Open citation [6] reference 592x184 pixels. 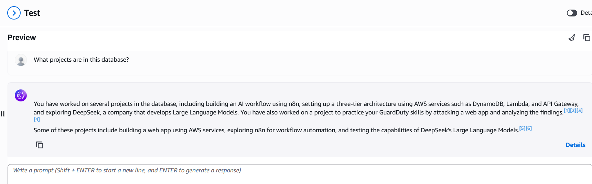click(x=529, y=128)
